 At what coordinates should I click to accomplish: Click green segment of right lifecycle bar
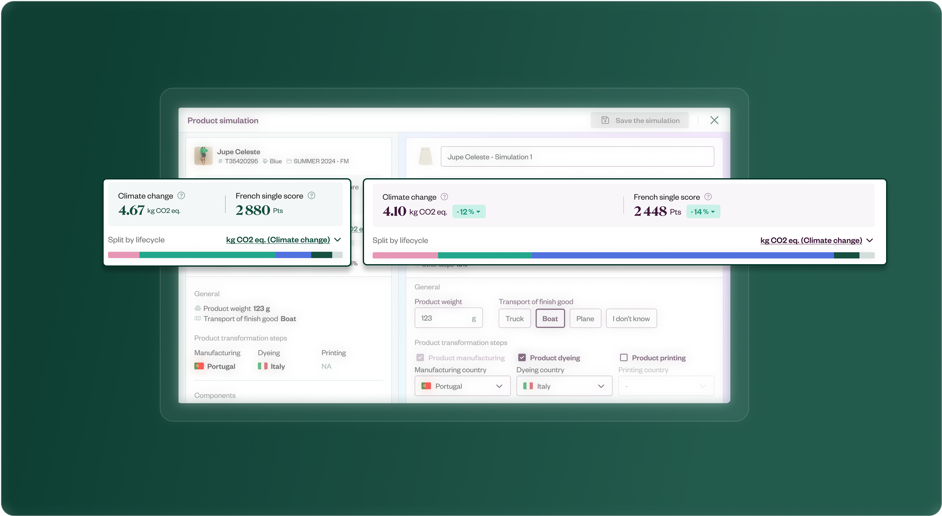tap(485, 256)
